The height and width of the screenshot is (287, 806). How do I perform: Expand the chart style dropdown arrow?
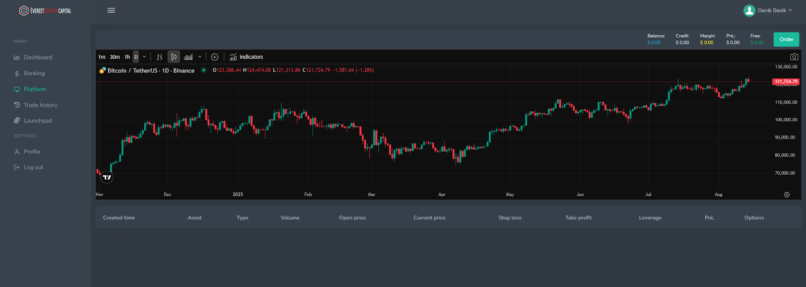coord(199,57)
